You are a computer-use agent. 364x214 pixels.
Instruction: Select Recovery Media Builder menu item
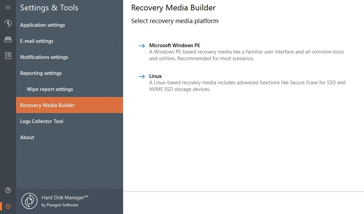(x=69, y=105)
